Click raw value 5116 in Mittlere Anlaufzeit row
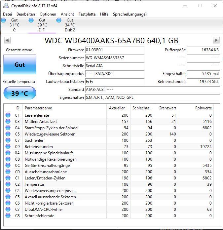 (207, 122)
